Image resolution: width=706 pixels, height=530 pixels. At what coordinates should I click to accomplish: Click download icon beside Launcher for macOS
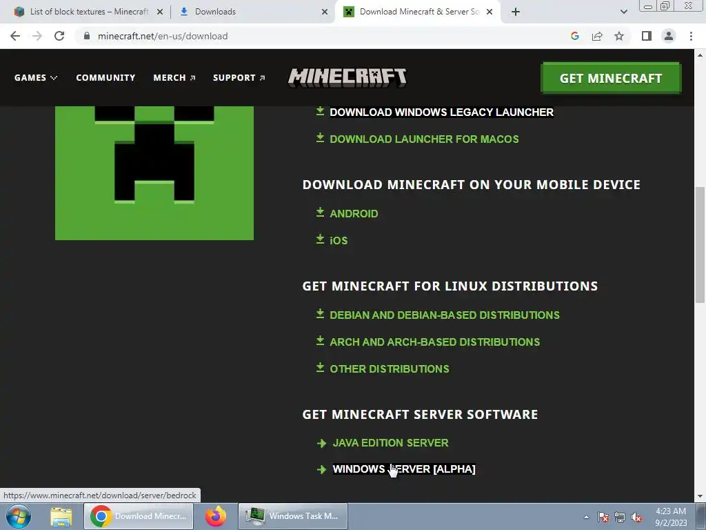click(x=320, y=138)
